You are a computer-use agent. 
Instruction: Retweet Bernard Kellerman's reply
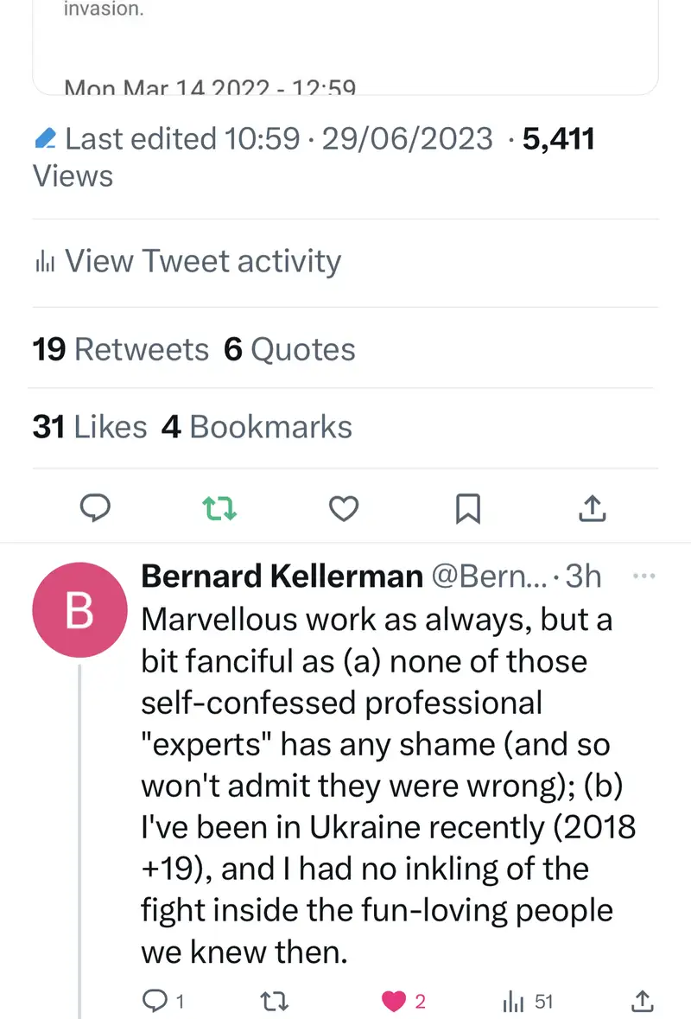273,1002
